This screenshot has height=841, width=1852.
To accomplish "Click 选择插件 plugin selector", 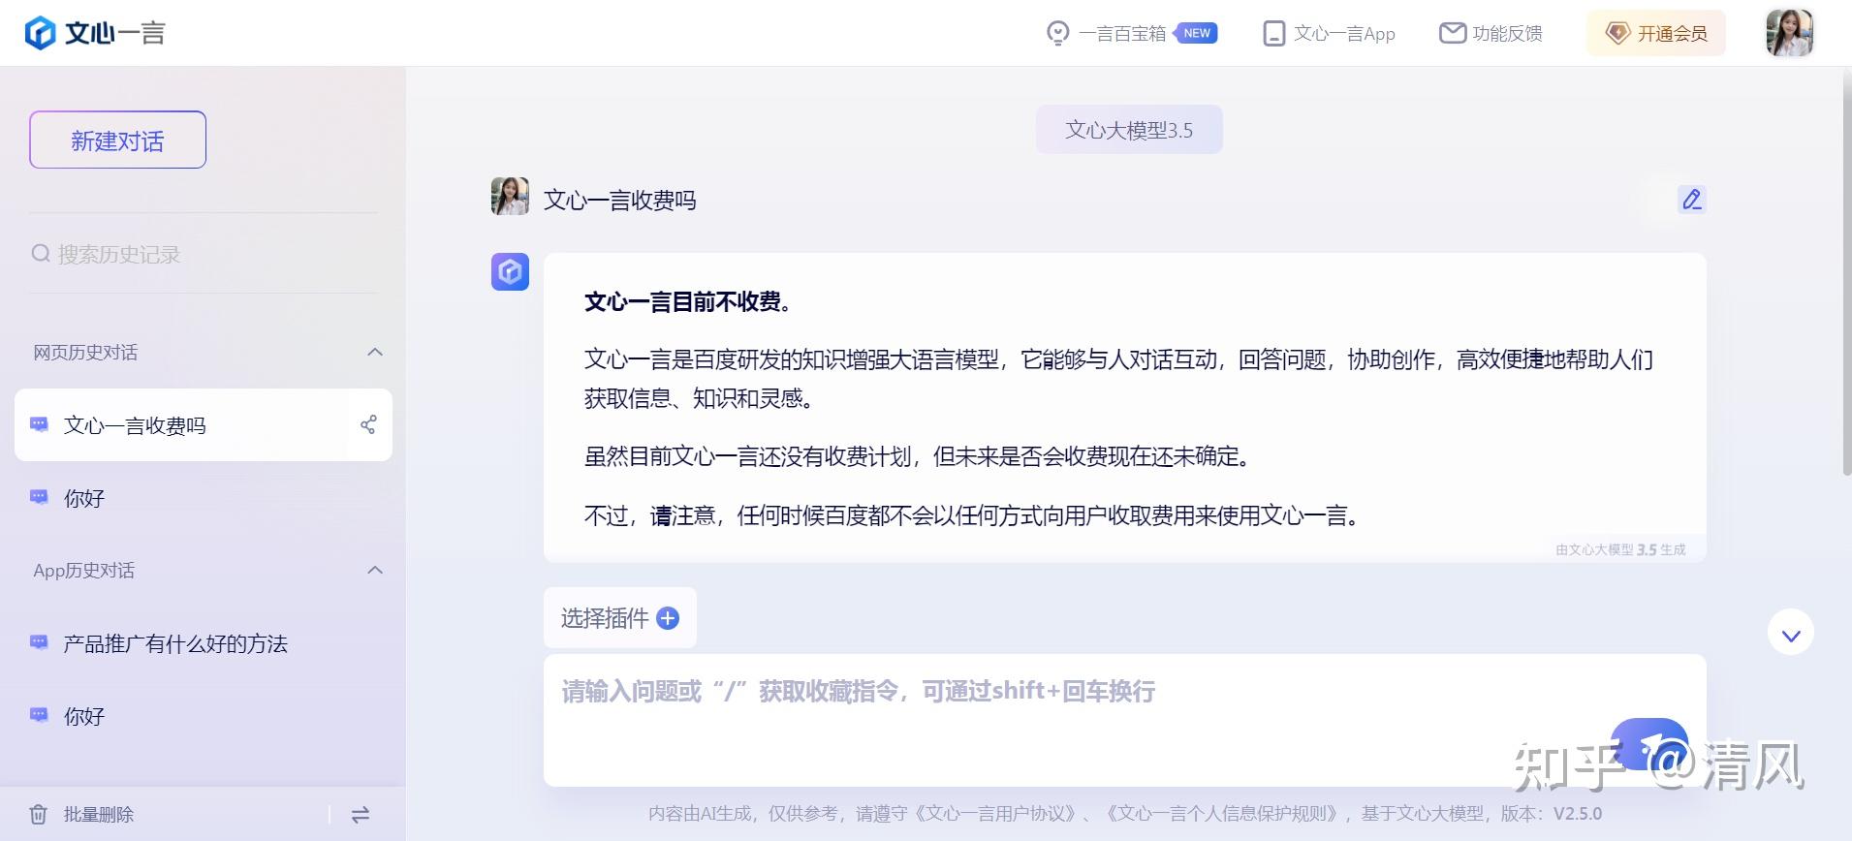I will click(619, 618).
